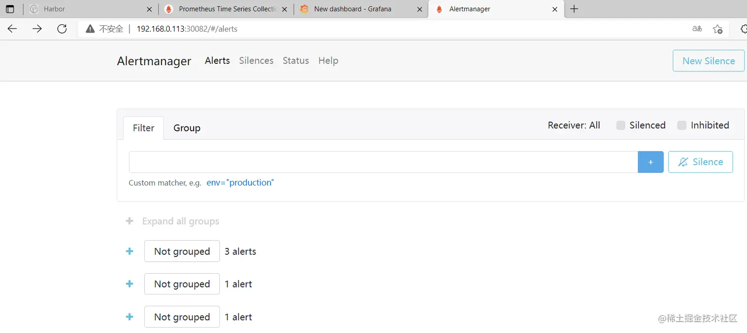Open the browser tab actions menu icon
747x333 pixels.
(10, 9)
